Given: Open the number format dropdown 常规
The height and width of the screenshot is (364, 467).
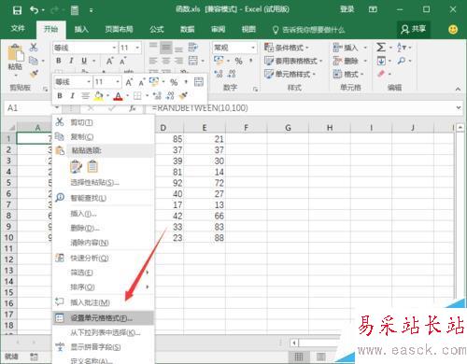Looking at the screenshot, I should coord(253,48).
